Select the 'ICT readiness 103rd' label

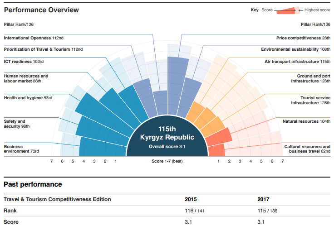click(24, 61)
